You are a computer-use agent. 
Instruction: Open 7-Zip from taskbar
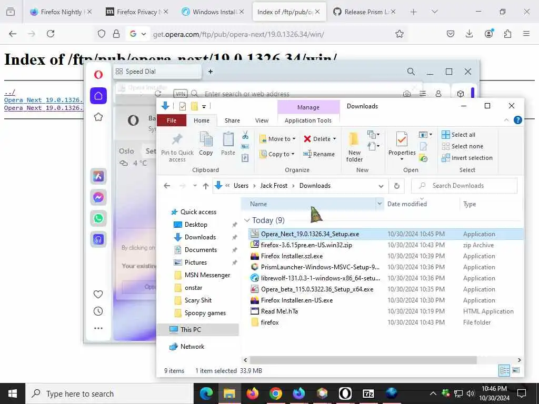pyautogui.click(x=368, y=393)
